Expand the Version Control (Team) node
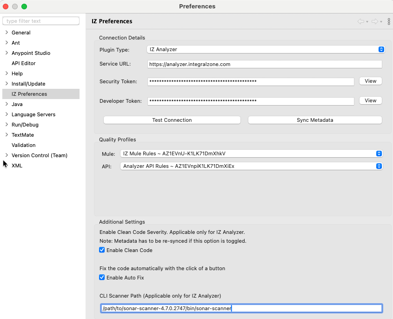This screenshot has height=319, width=393. point(6,155)
